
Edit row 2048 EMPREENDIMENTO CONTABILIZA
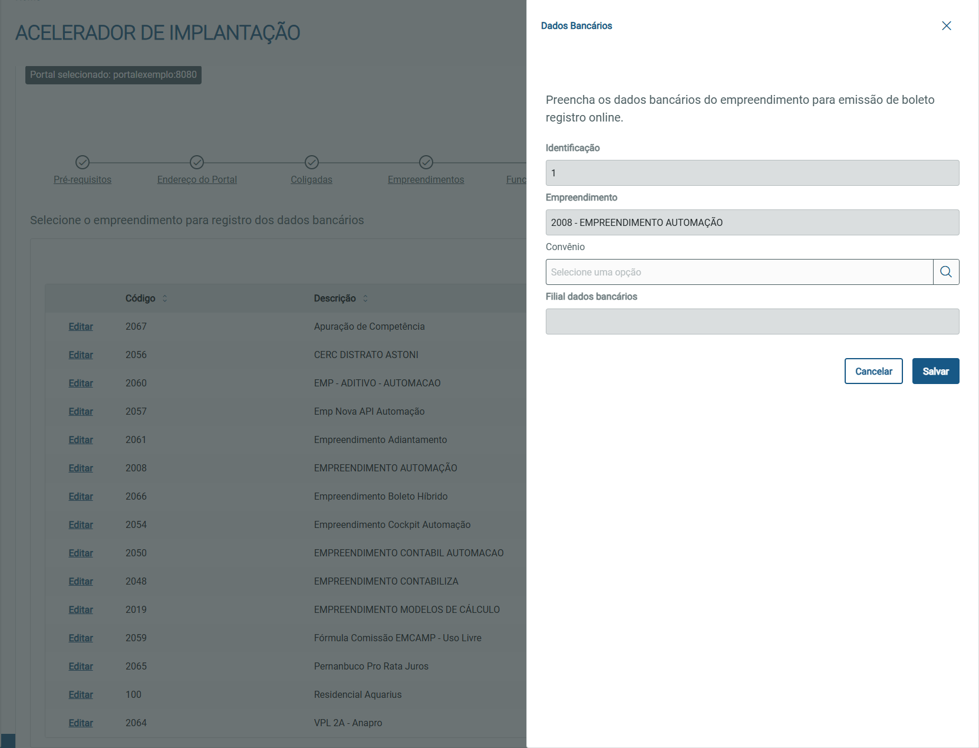tap(81, 582)
